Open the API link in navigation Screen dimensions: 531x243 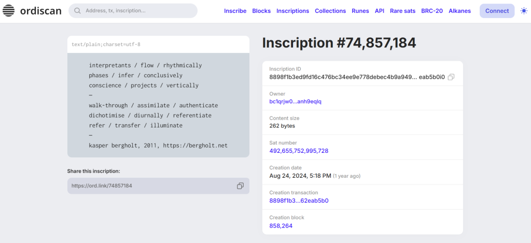pos(379,11)
